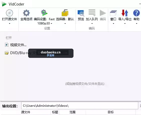Open 全局选项 gear icon
The image size is (141, 115).
26,13
